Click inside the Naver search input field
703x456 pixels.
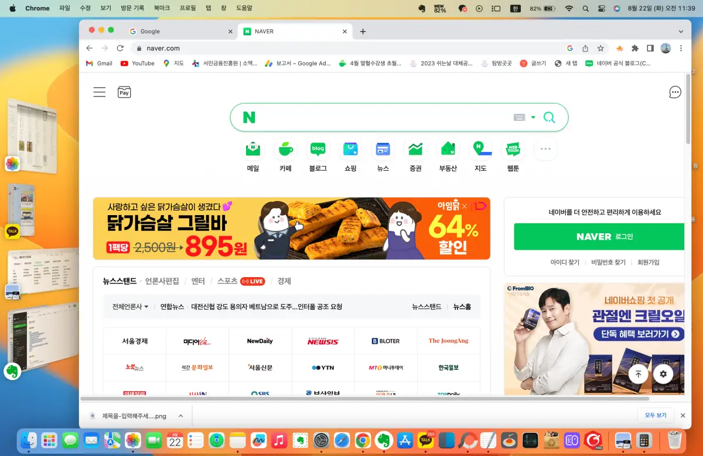[381, 117]
